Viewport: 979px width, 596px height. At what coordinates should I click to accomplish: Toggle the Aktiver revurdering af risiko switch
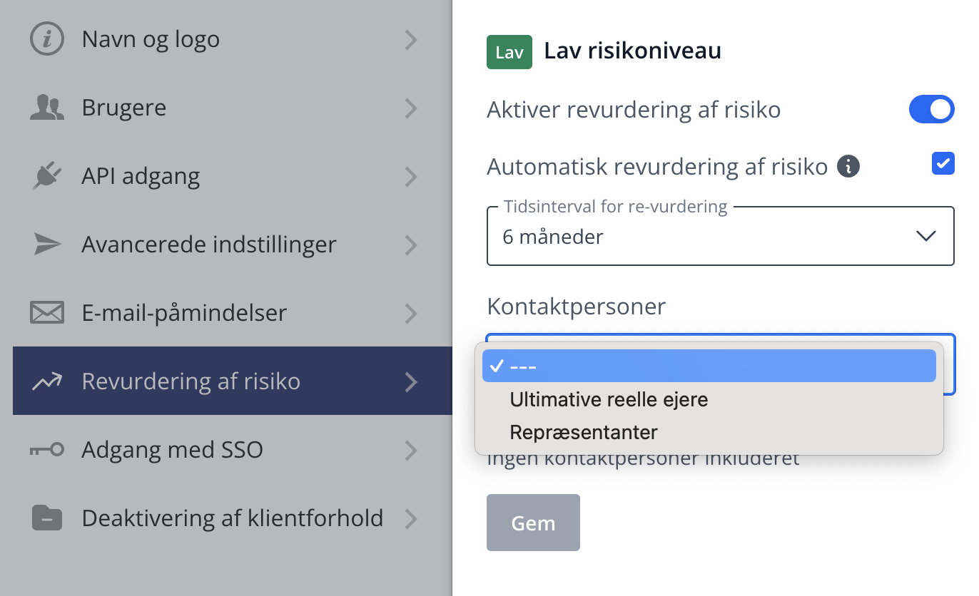931,110
